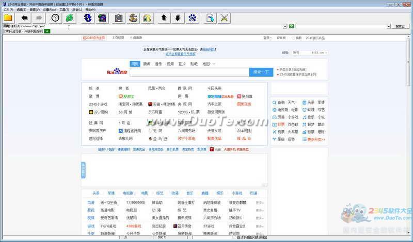Open the 新浪 site link

94,88
